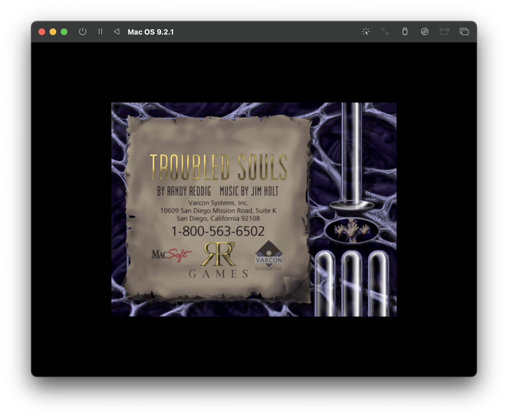Toggle mouse capture cursor icon
508x418 pixels.
[366, 31]
